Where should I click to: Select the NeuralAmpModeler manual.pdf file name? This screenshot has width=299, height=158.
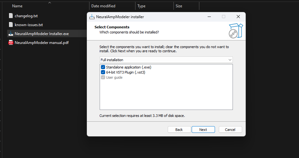[42, 42]
